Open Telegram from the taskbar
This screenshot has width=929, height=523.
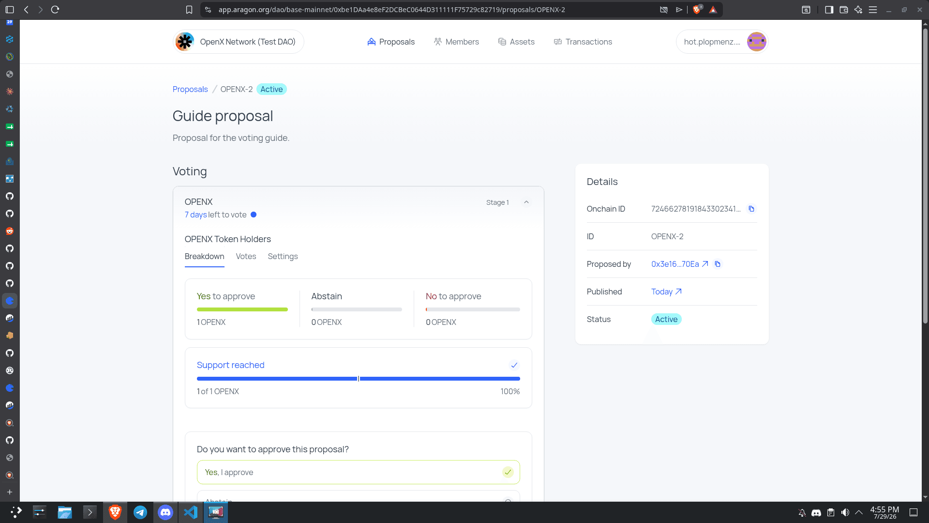pos(140,512)
